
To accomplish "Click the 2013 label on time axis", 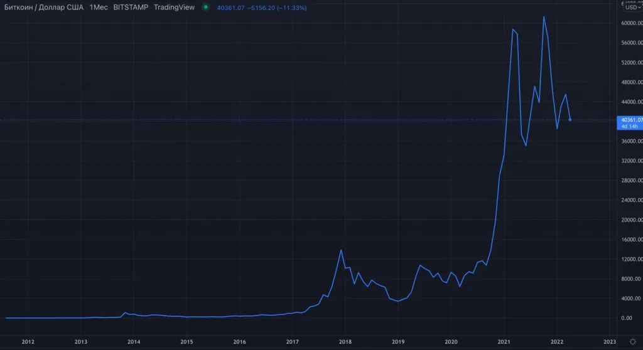I will 81,342.
